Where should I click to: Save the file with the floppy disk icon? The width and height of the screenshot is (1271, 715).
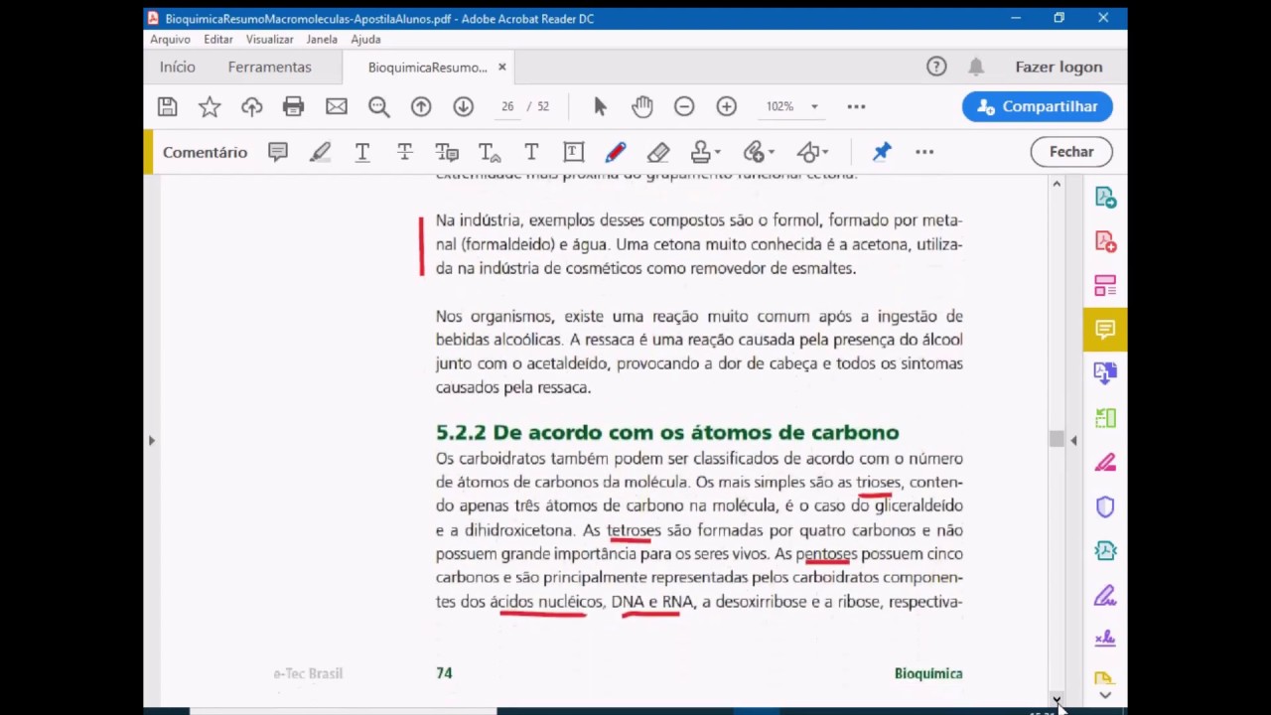point(167,106)
